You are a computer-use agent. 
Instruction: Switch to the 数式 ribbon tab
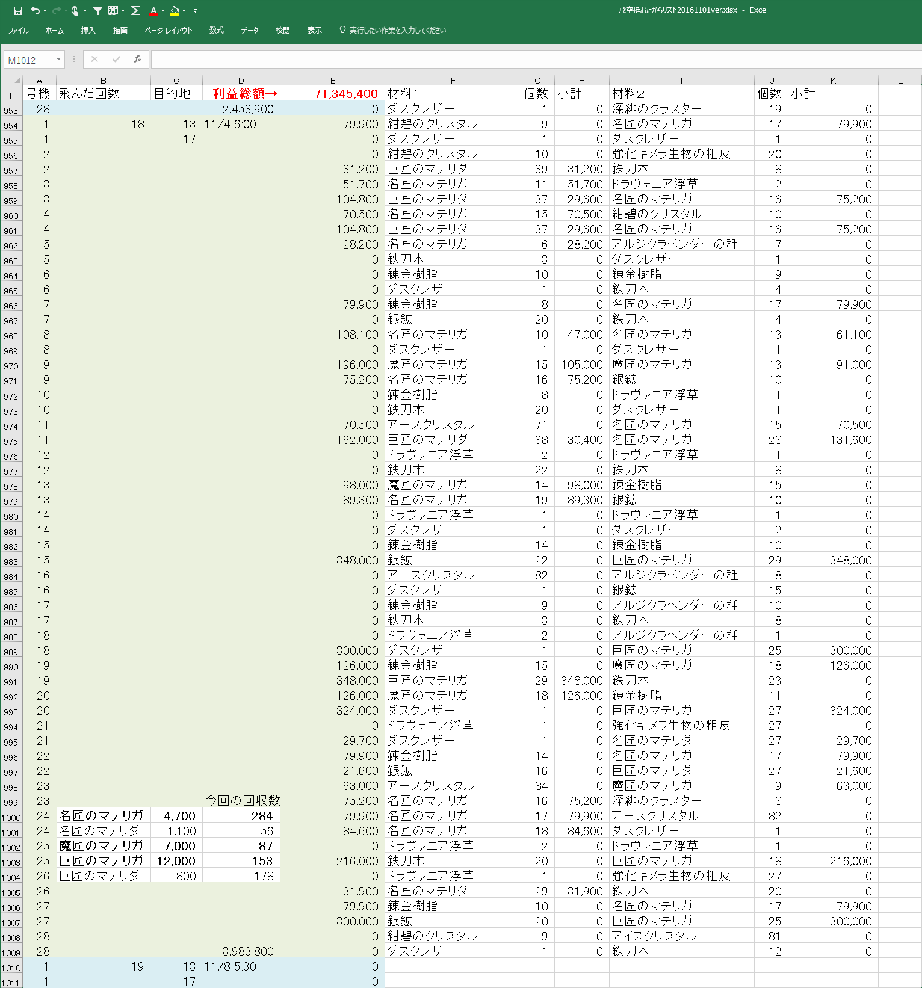click(216, 30)
